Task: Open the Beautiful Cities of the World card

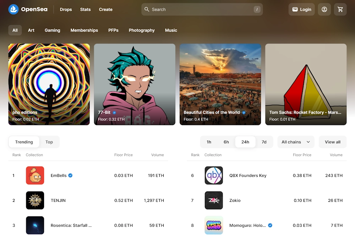Action: pyautogui.click(x=220, y=84)
